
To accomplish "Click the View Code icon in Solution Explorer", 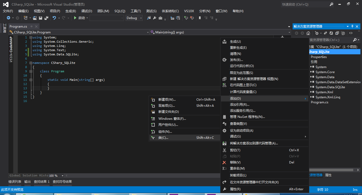I will tap(351, 33).
